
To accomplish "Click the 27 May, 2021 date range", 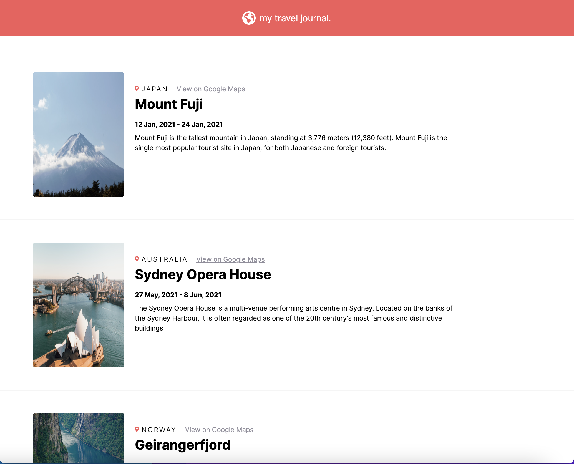I will pos(178,295).
